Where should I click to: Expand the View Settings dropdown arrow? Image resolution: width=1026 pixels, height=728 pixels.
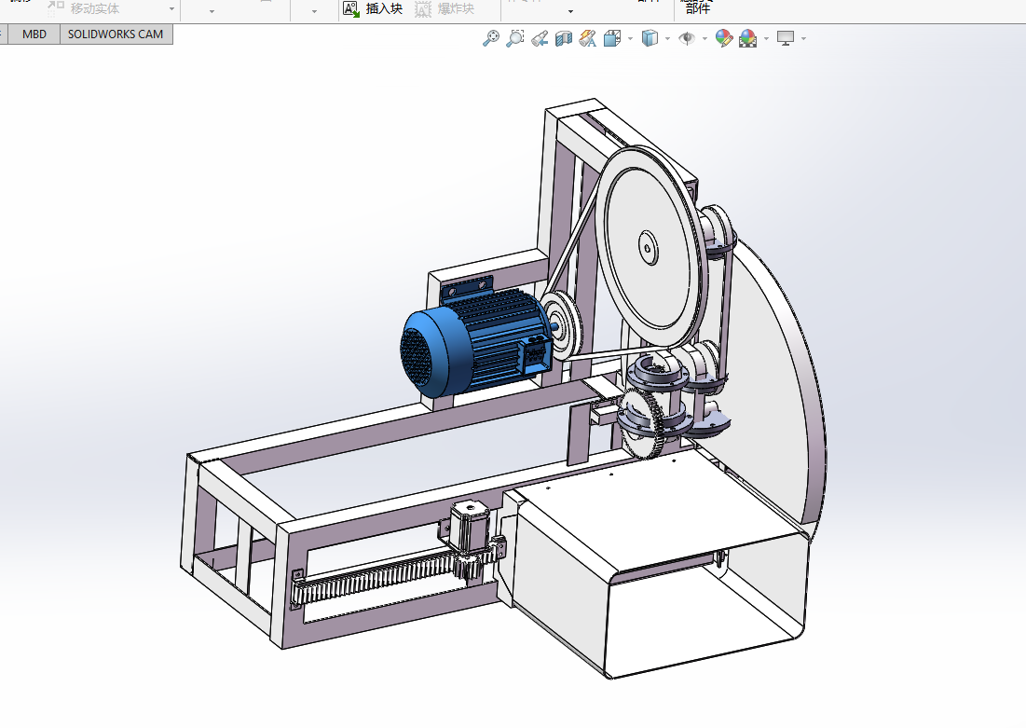[x=803, y=38]
